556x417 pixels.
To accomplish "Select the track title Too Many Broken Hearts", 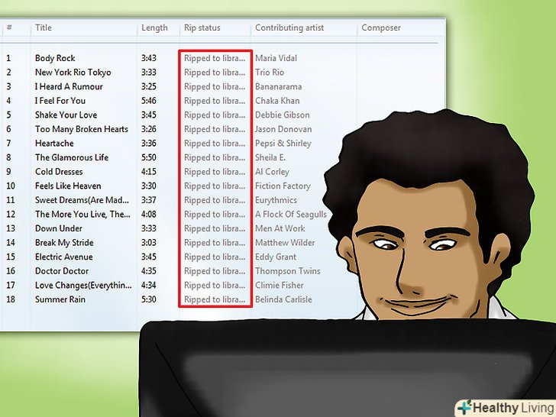I will coord(82,129).
